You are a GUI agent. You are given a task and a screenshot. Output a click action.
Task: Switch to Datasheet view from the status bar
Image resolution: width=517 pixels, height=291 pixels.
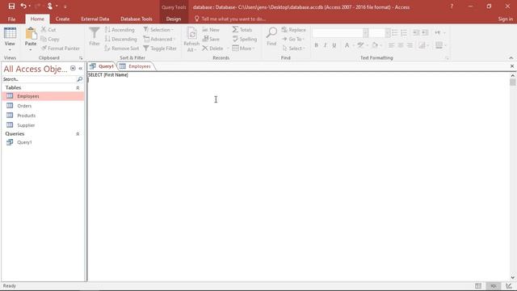[478, 286]
